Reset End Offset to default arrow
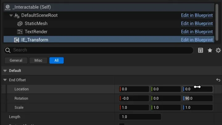 [x=218, y=80]
